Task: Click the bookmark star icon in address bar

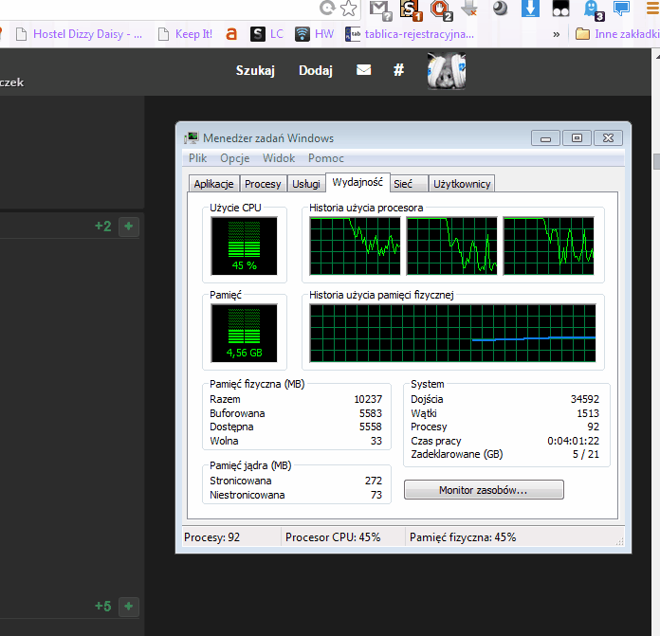Action: pos(349,9)
